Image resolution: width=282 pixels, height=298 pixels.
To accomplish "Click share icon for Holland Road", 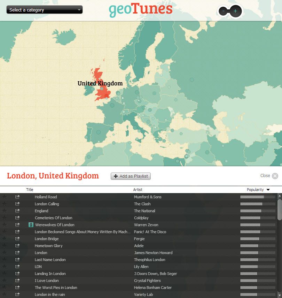I will tap(17, 197).
